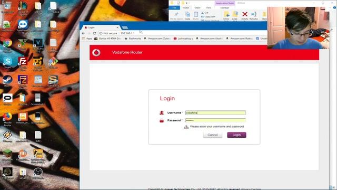Click the purple Login button

click(236, 135)
